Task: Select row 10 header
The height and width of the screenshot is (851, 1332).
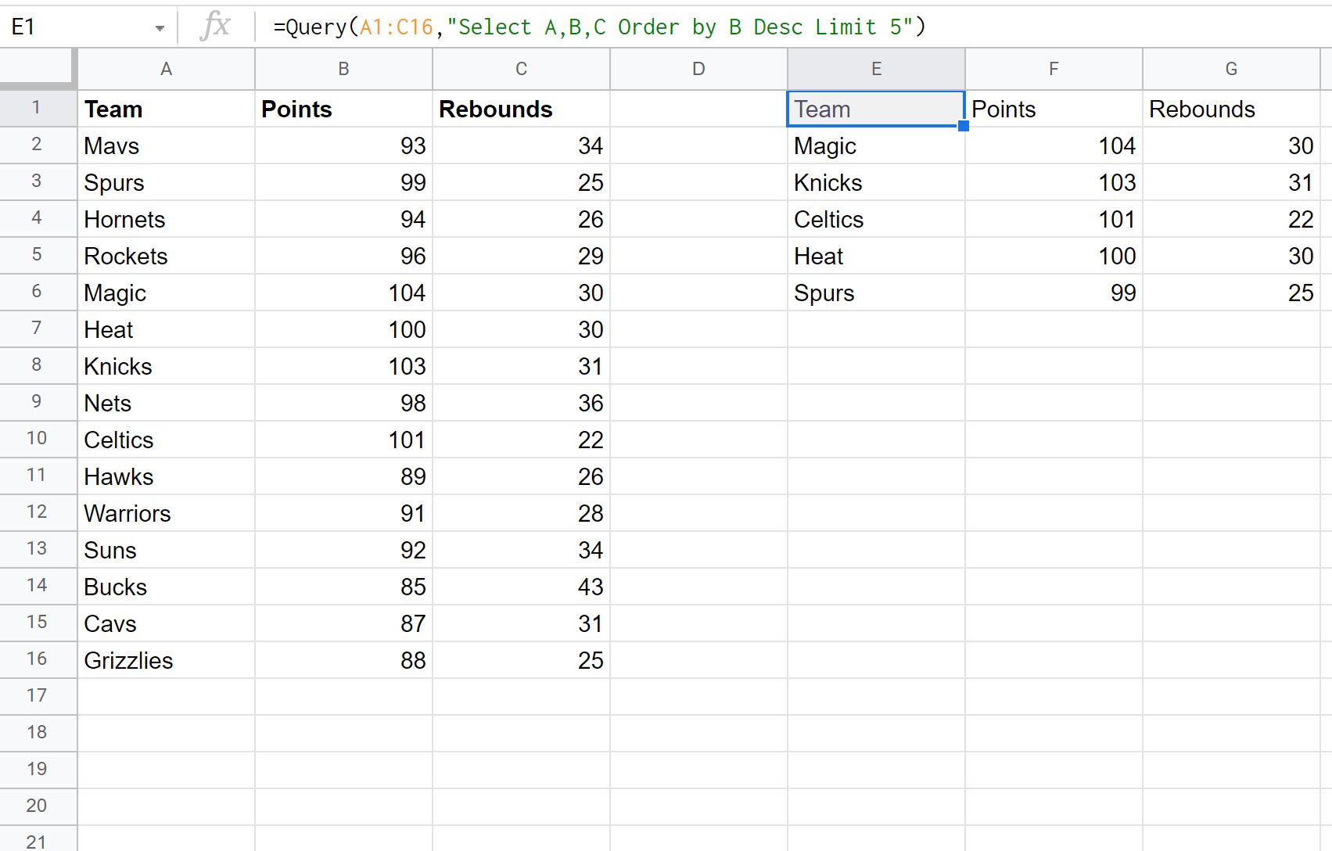Action: click(38, 440)
